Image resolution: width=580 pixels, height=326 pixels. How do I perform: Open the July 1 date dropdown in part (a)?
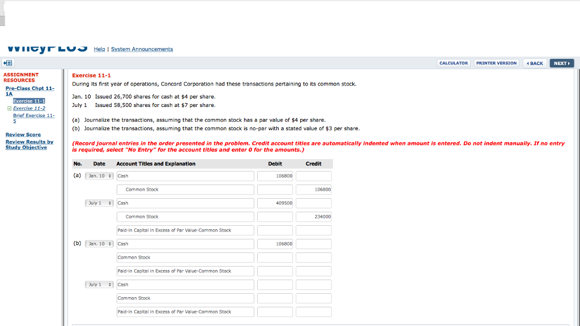99,203
